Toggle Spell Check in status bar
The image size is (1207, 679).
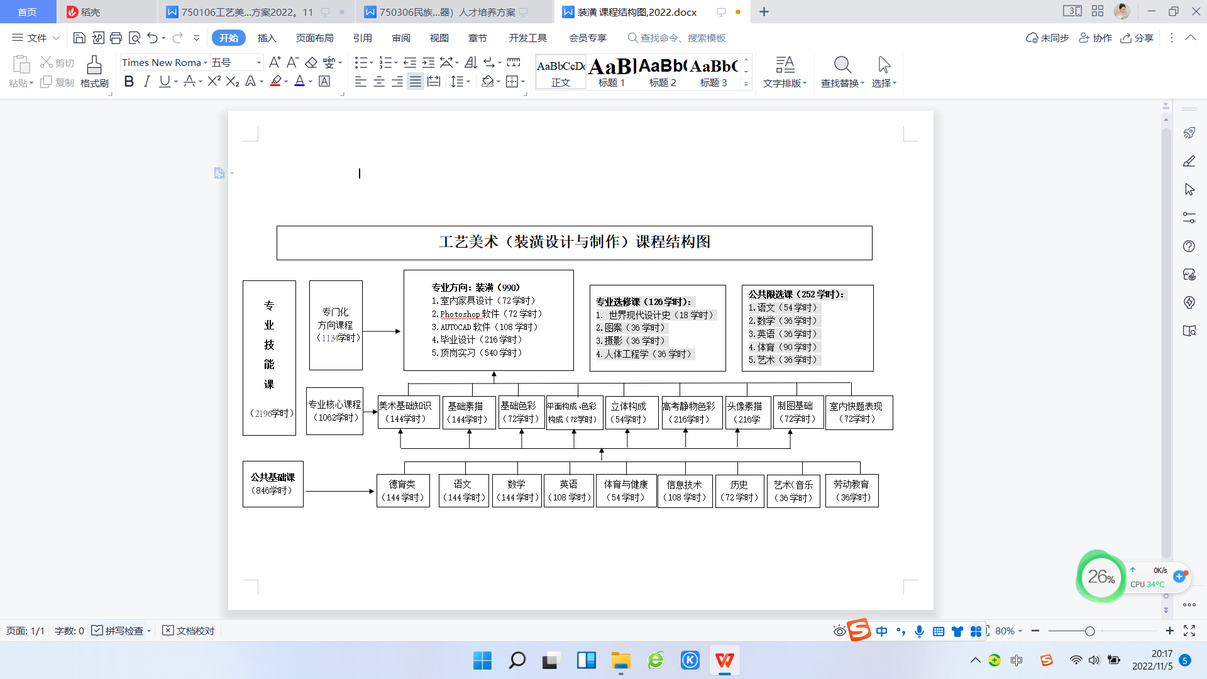coord(118,631)
